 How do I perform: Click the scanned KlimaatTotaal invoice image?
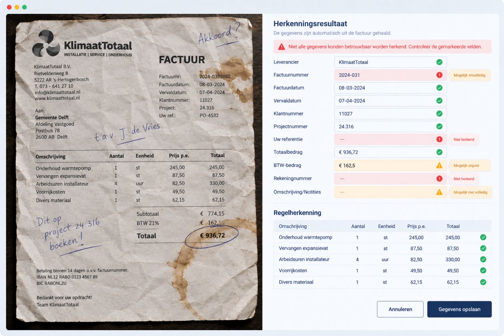click(x=134, y=172)
